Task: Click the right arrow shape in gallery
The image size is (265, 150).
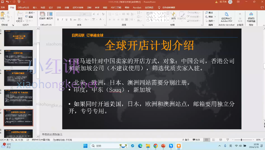Action: (x=161, y=17)
